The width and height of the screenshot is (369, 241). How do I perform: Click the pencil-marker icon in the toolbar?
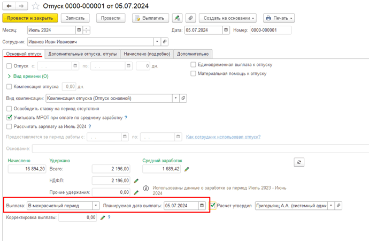click(177, 18)
